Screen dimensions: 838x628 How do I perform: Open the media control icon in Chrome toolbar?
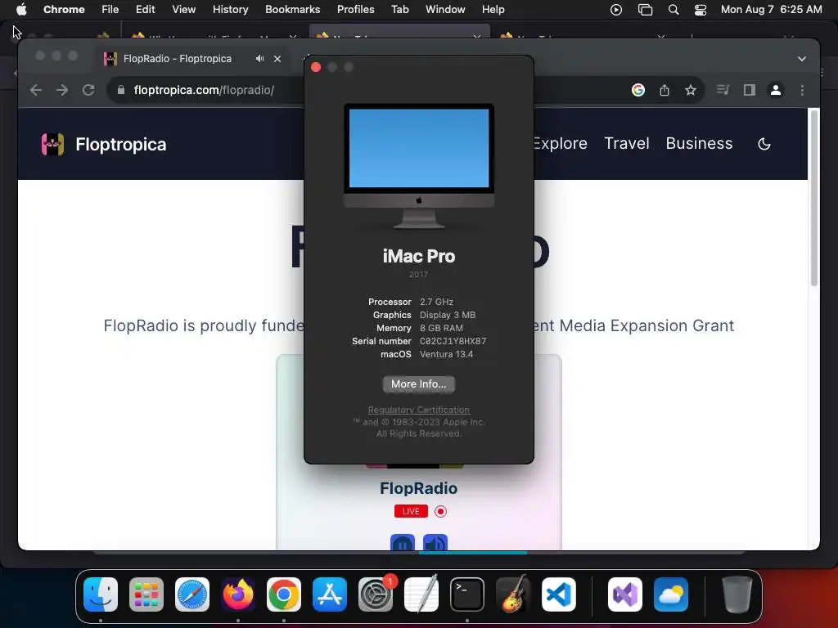pos(723,90)
